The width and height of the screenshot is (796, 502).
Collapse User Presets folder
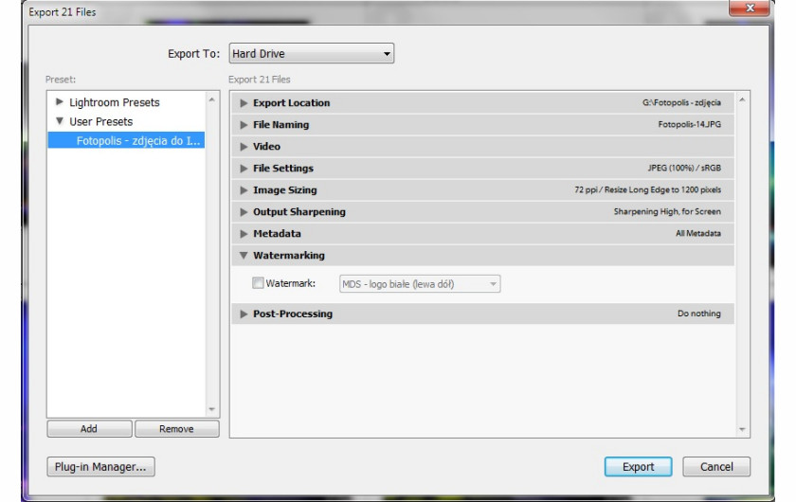click(60, 121)
